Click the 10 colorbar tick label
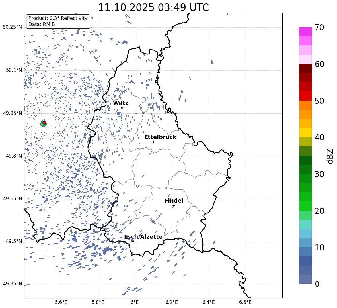This screenshot has height=308, width=337. coord(319,247)
